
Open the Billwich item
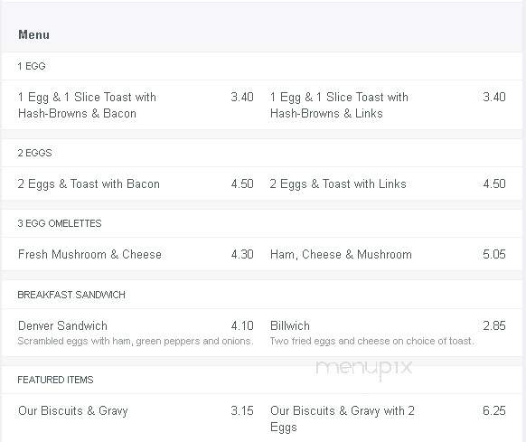click(x=290, y=326)
